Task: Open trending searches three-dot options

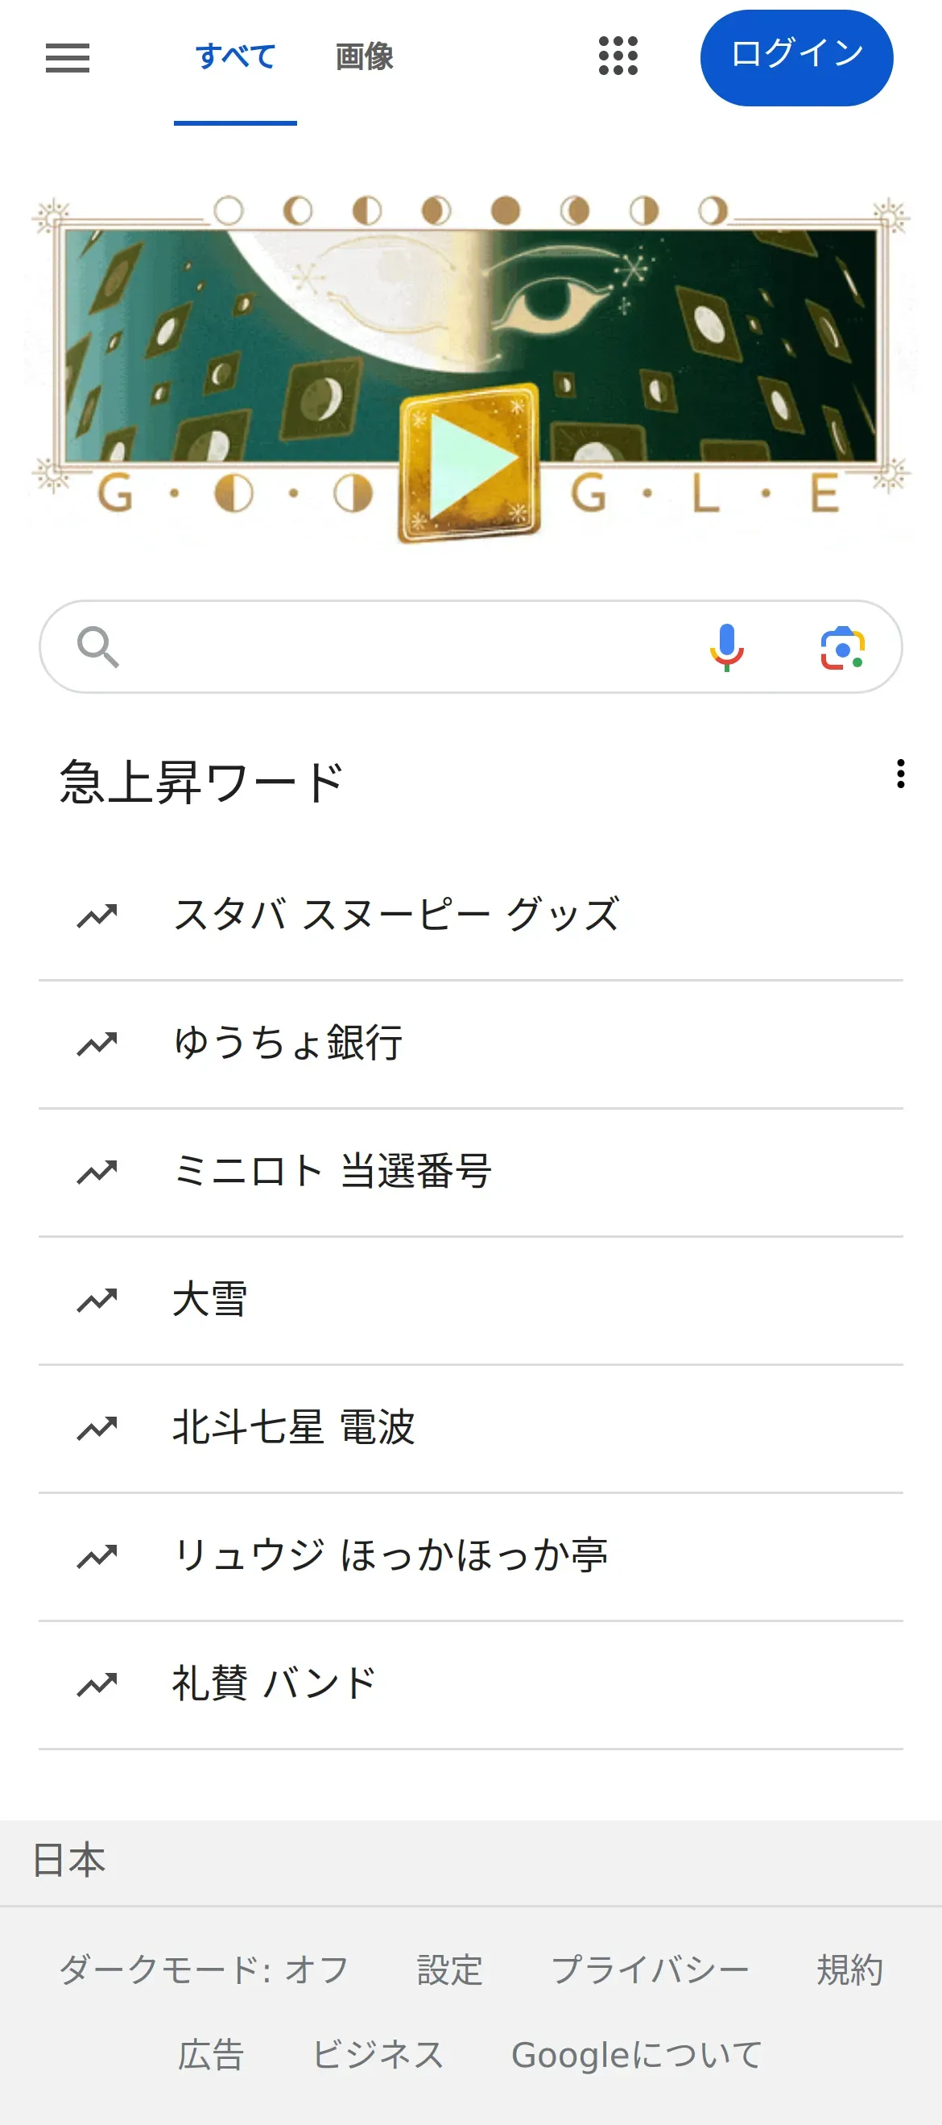Action: (900, 774)
